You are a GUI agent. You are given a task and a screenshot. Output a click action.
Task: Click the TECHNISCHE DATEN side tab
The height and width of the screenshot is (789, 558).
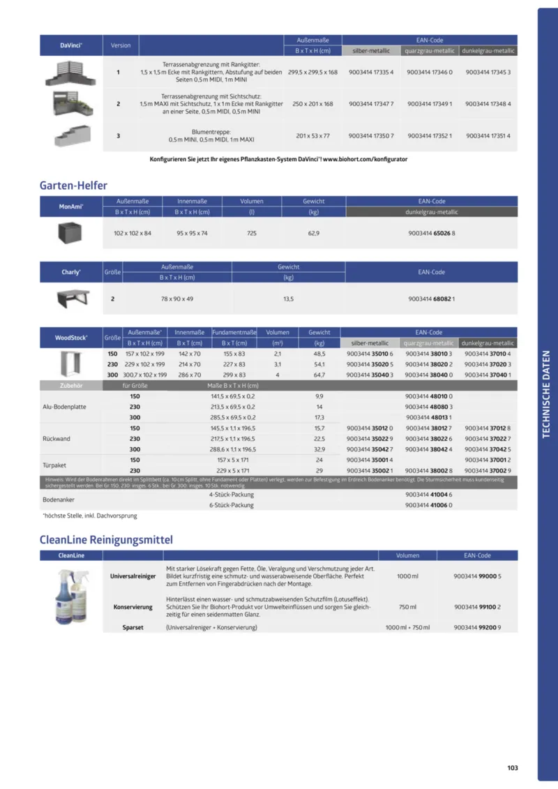pos(547,394)
